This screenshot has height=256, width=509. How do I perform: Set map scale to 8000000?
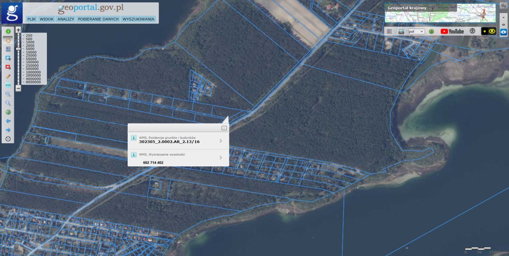pyautogui.click(x=33, y=82)
